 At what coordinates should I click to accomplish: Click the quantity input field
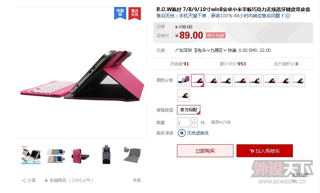183,123
